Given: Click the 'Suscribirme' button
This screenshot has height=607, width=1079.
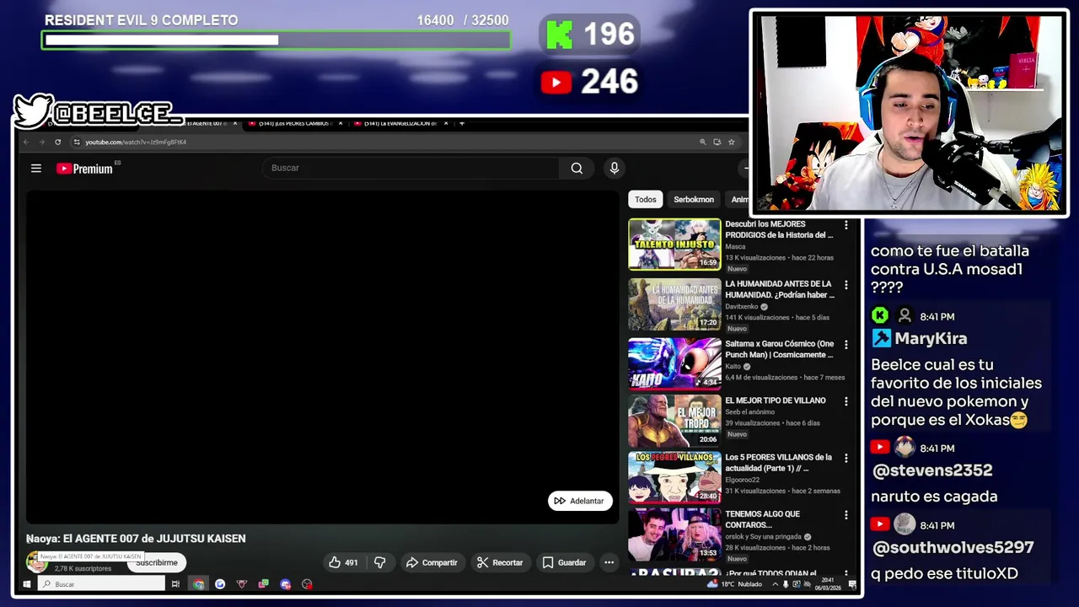Looking at the screenshot, I should coord(157,562).
